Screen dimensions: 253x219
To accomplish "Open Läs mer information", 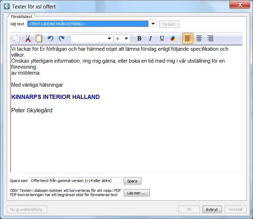I will [136, 193].
